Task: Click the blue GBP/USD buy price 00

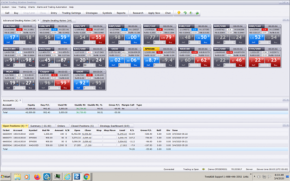Action: 133,37
